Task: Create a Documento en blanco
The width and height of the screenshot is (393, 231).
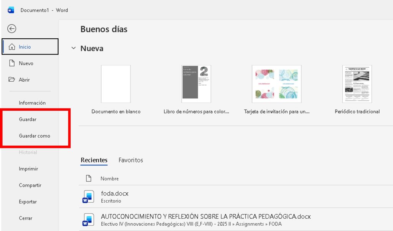Action: [116, 84]
